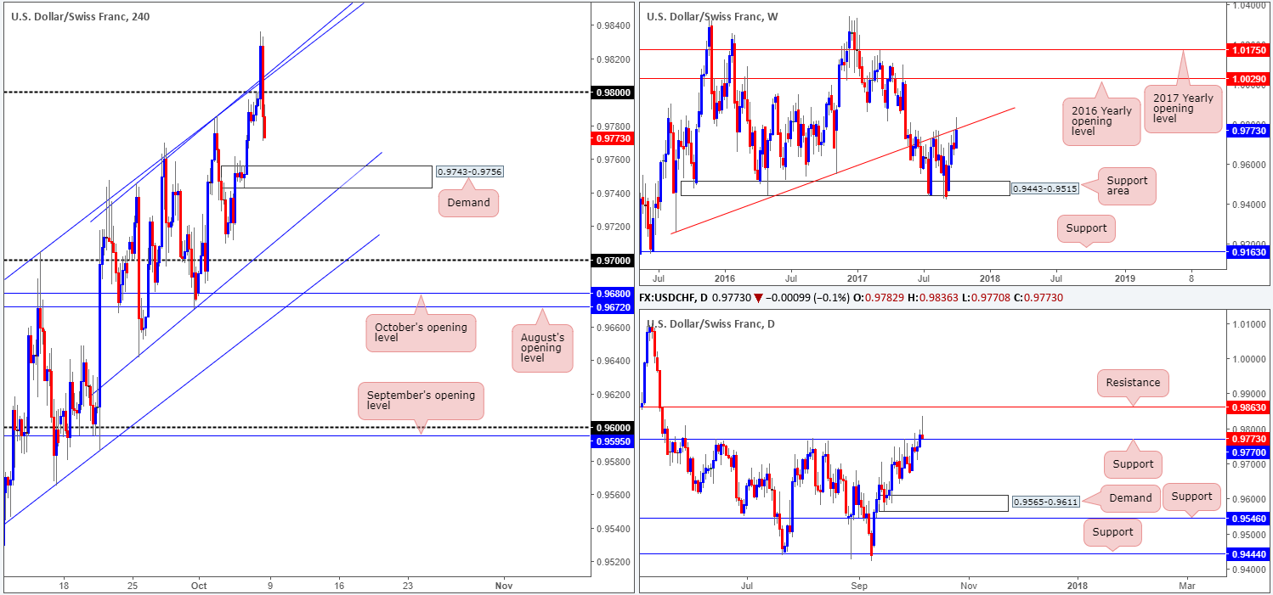Click the blue 0.97700 support price label on daily chart
The height and width of the screenshot is (595, 1273).
1250,452
